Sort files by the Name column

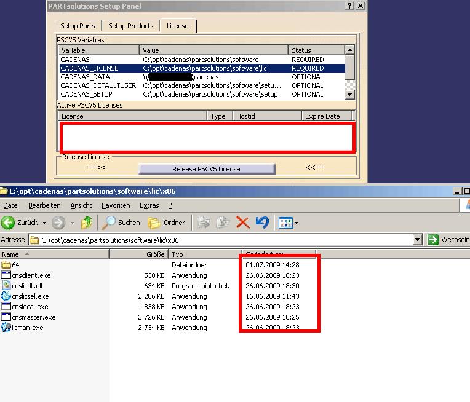coord(54,254)
